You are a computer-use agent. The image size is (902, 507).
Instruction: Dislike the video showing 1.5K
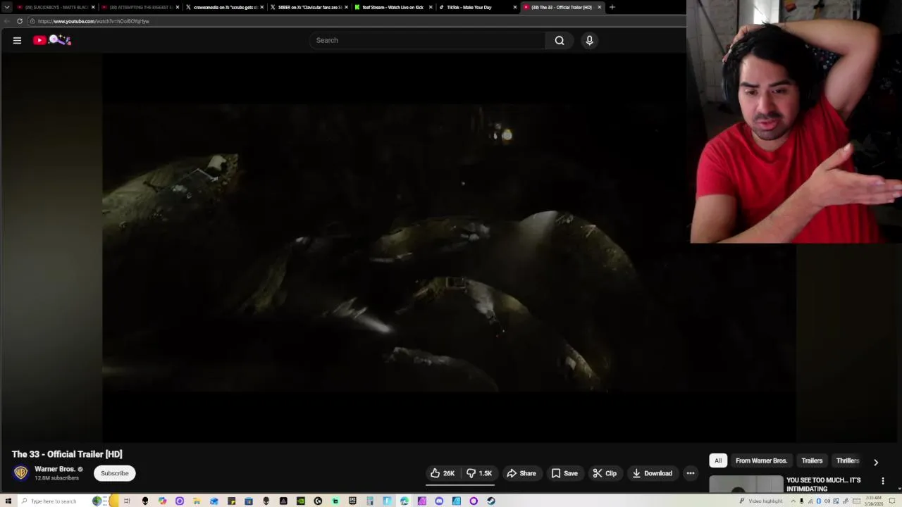point(479,473)
